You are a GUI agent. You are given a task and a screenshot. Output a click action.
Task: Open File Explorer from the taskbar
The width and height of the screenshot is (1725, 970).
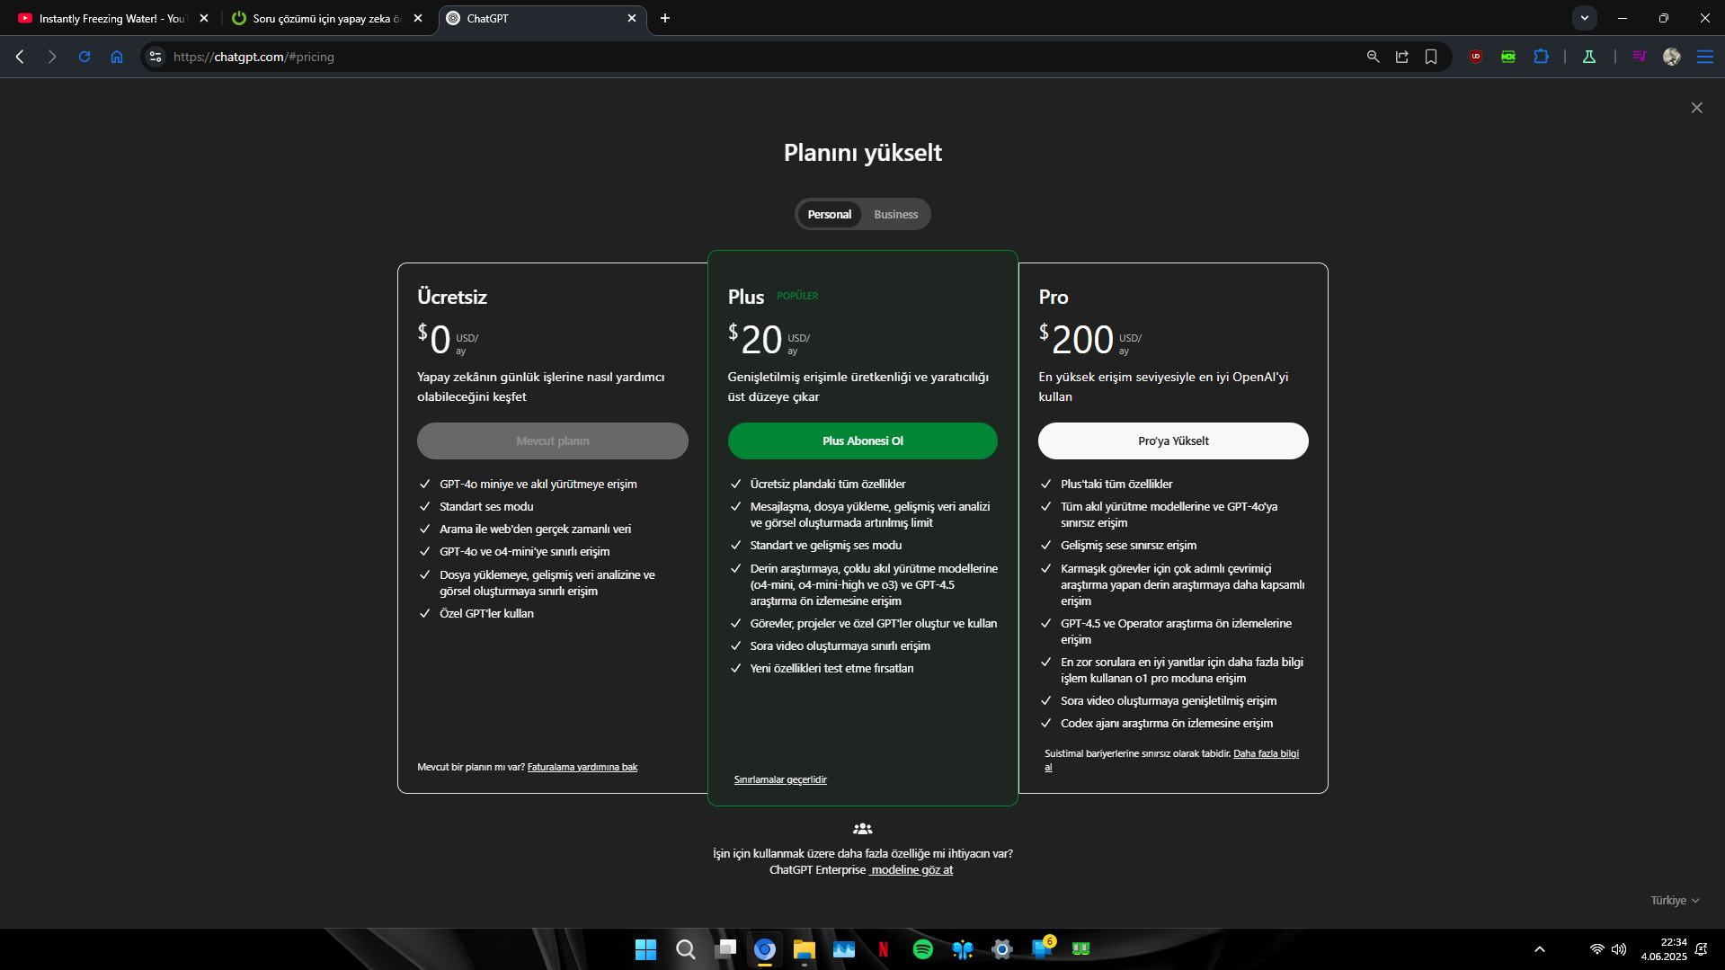coord(804,949)
